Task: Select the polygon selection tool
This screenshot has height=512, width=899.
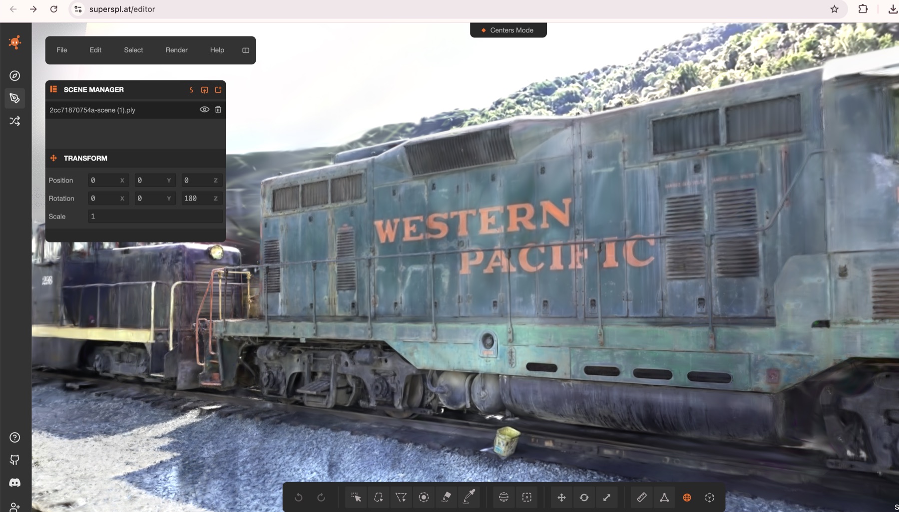Action: (x=401, y=498)
